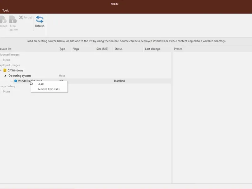Click None under Image history
Screen dimensions: 252x189
click(x=7, y=91)
